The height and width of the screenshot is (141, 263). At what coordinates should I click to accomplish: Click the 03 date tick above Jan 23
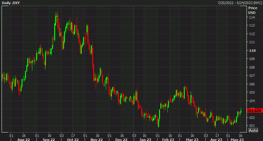pos(134,136)
